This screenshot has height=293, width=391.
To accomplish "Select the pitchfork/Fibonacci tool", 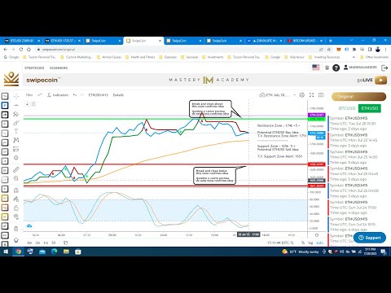I will pyautogui.click(x=16, y=114).
